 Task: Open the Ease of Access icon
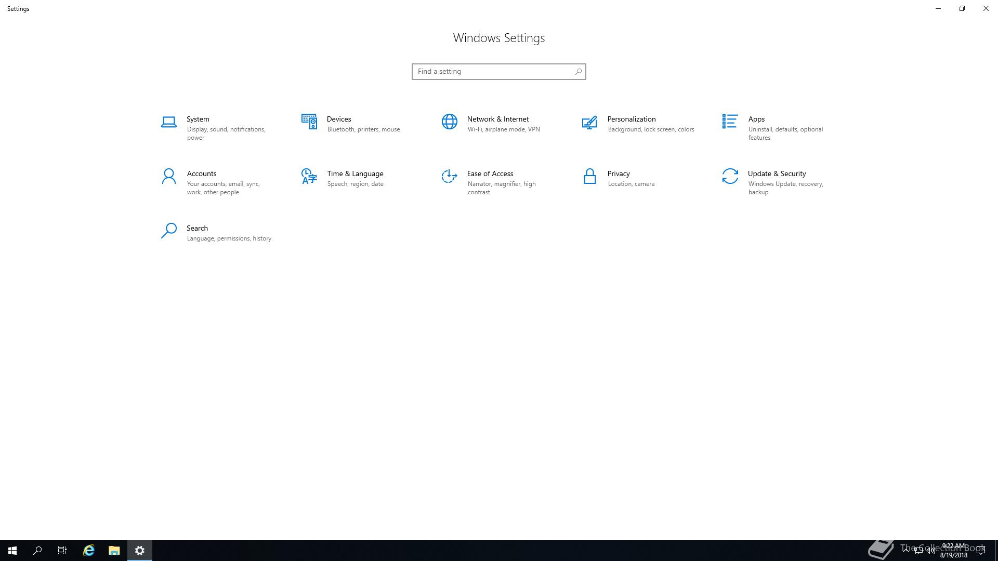(449, 176)
